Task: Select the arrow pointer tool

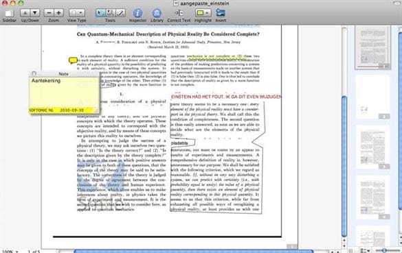Action: pos(100,13)
